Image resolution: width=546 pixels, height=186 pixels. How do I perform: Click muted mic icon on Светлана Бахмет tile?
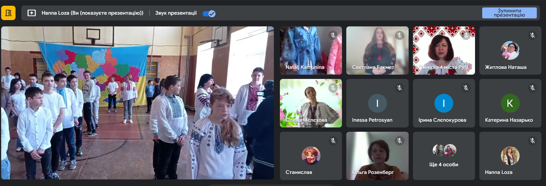399,35
